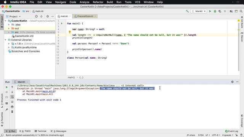Toggle the tool window bars icon in status bar
This screenshot has height=137, width=244.
click(2, 135)
